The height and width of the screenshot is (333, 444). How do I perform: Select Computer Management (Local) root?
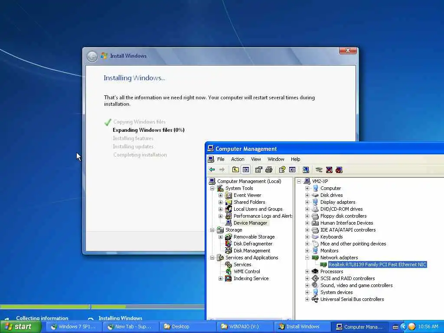coord(249,181)
